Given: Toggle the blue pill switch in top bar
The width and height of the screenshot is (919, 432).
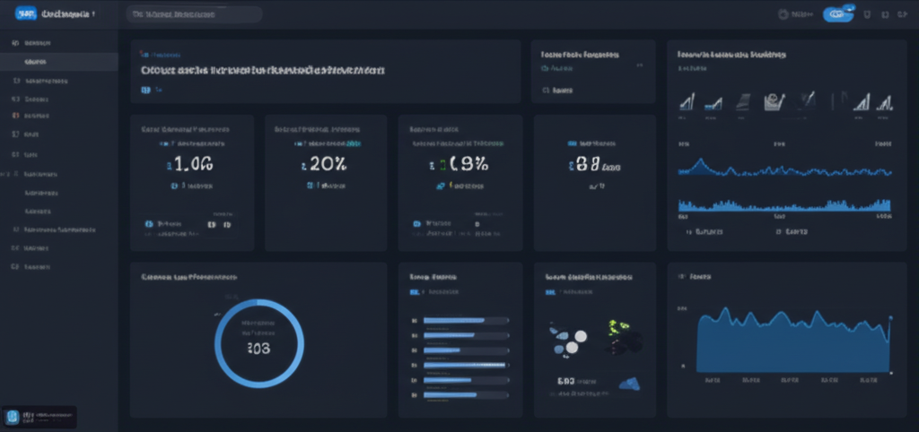Looking at the screenshot, I should 837,14.
